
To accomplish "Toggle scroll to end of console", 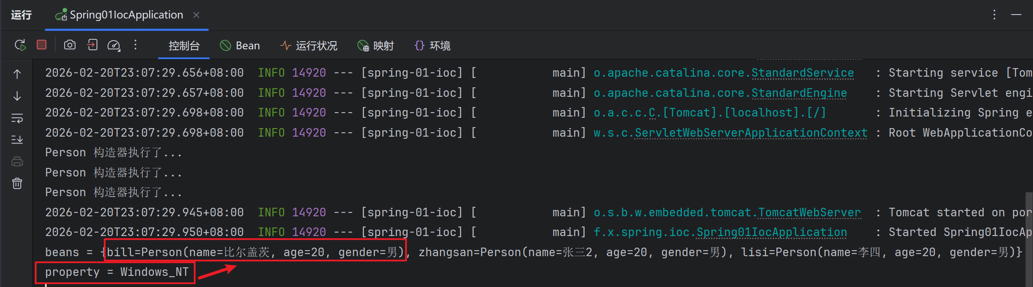I will pos(17,140).
